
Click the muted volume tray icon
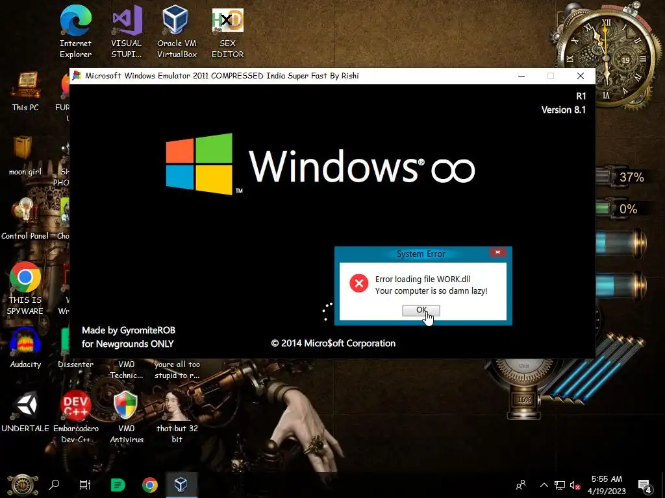tap(575, 485)
